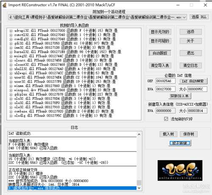This screenshot has width=212, height=195.
Task: Expand the oleaut32.dll tree node
Action: [x=11, y=65]
